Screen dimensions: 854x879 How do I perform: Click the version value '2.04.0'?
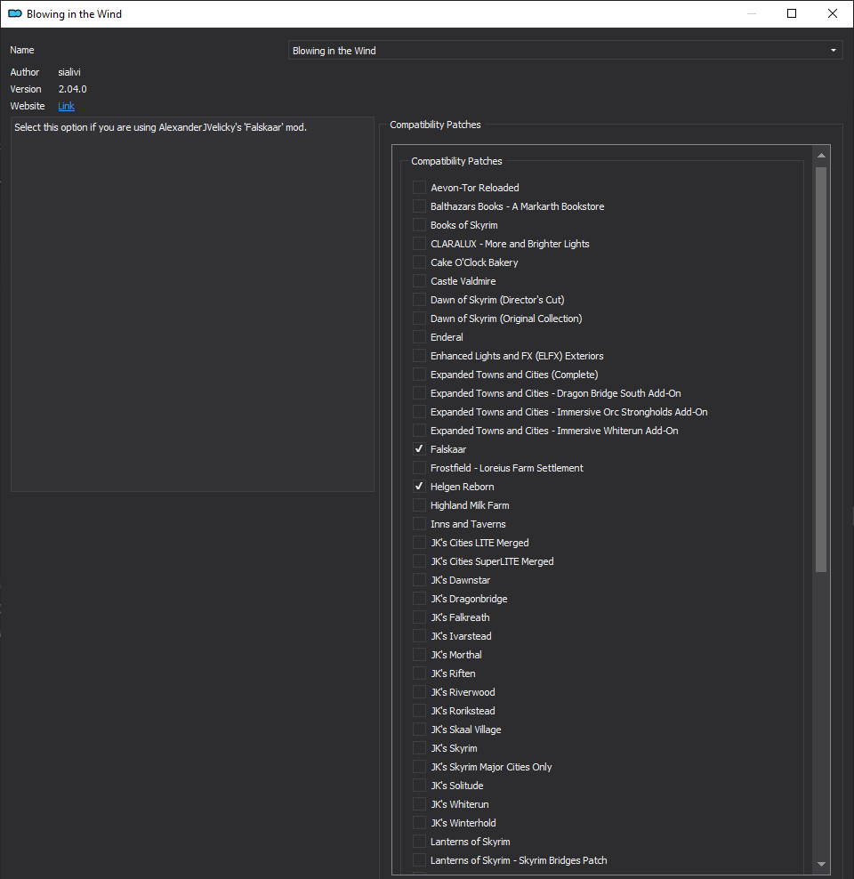(72, 89)
